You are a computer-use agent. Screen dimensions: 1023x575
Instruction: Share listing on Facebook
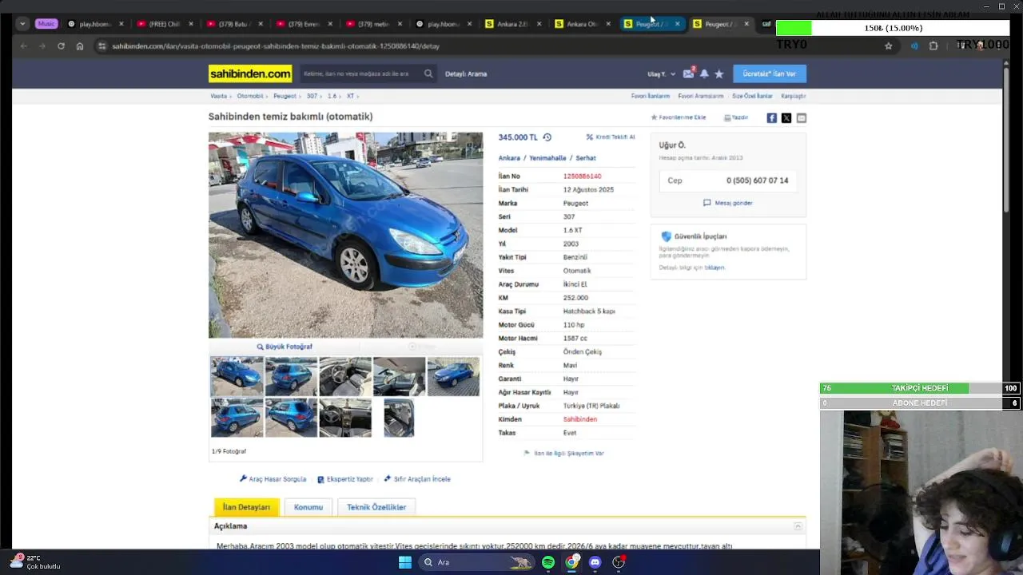(x=771, y=117)
